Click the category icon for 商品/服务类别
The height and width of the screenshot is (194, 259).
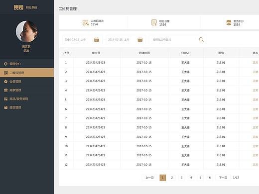click(6, 99)
